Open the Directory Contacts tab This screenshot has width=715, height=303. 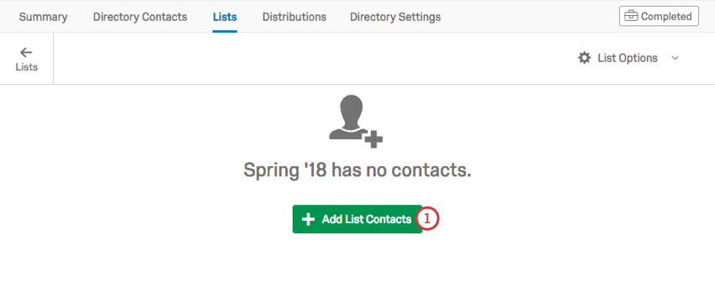tap(140, 17)
